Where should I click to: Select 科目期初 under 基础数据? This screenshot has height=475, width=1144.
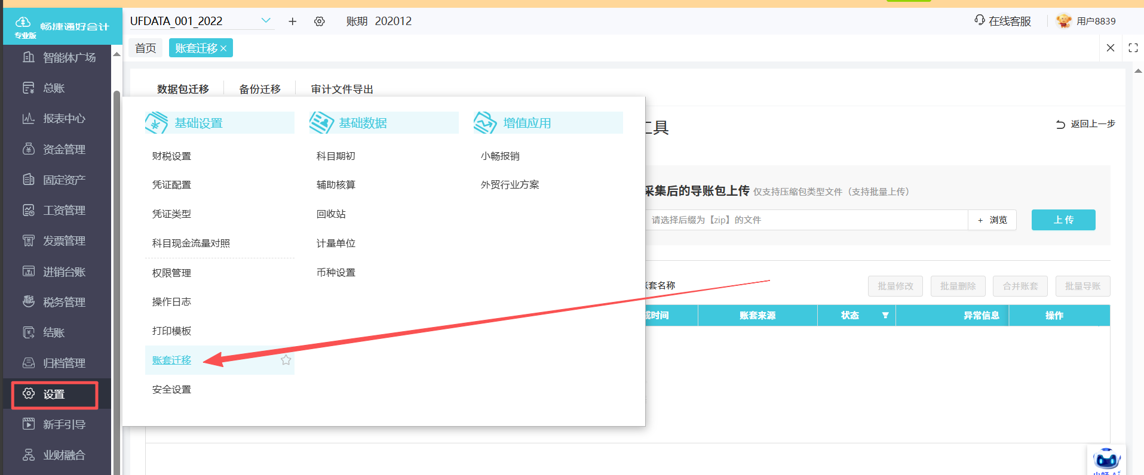336,156
